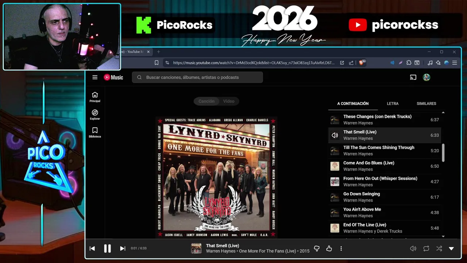This screenshot has height=263, width=467.
Task: Play Come And Go Blues (Live)
Action: [385, 166]
